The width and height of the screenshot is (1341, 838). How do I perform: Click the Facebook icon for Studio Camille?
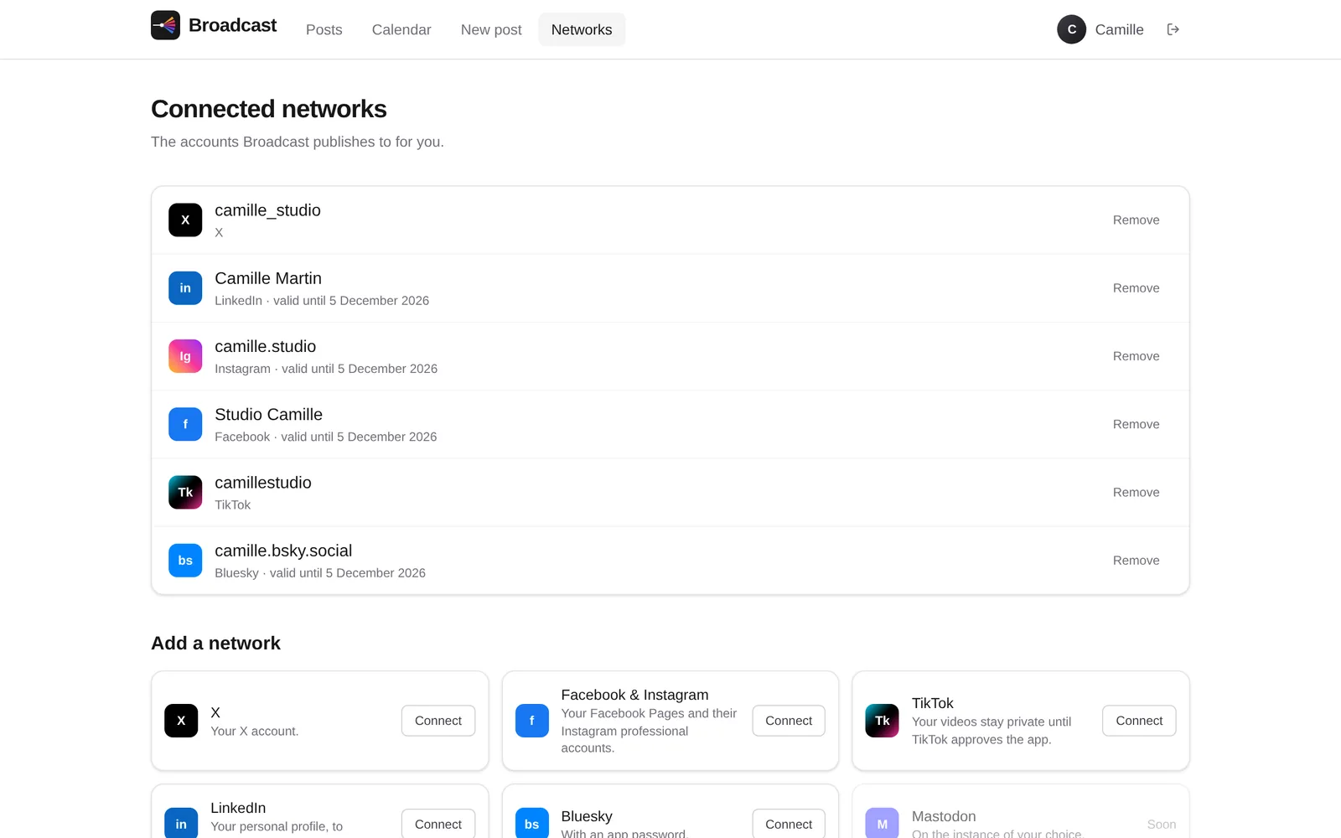pyautogui.click(x=185, y=424)
